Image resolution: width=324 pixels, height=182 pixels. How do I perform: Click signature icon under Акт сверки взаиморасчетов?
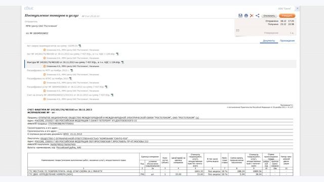pos(44,50)
